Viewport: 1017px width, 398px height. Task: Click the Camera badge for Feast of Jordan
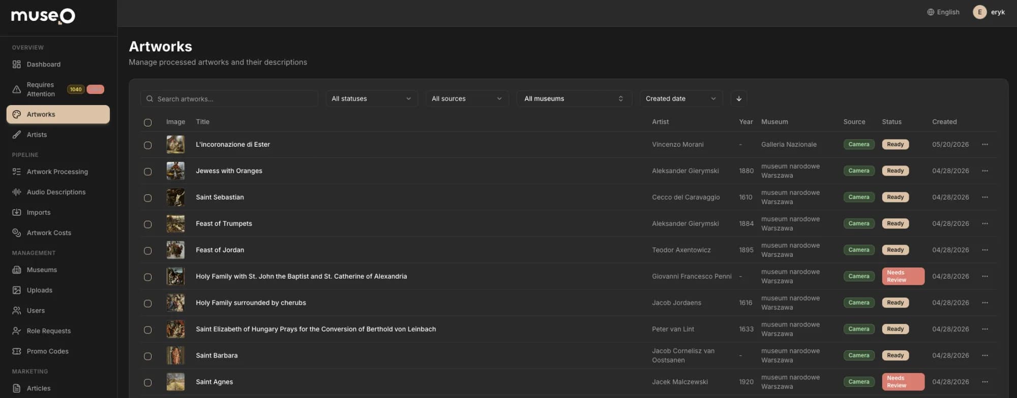(x=859, y=250)
